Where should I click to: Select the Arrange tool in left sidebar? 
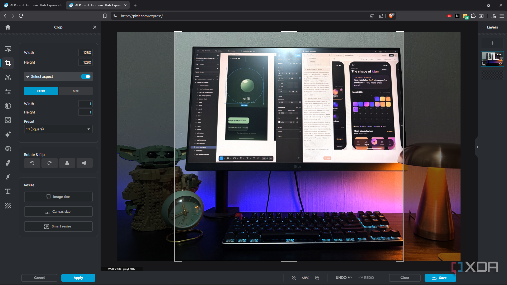coord(8,49)
